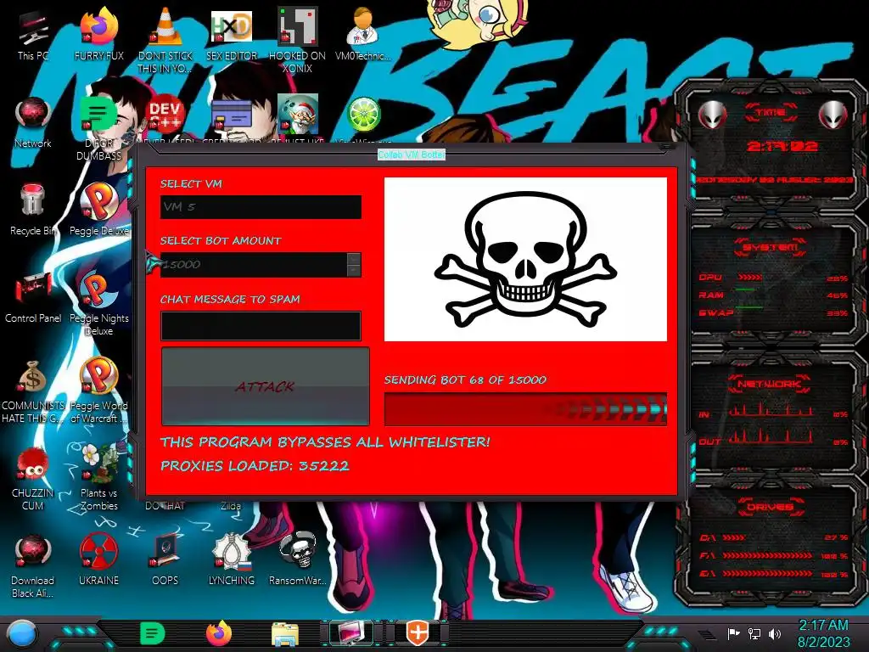Launch the Chuzzle red fuzzball shortcut
869x652 pixels.
(33, 479)
